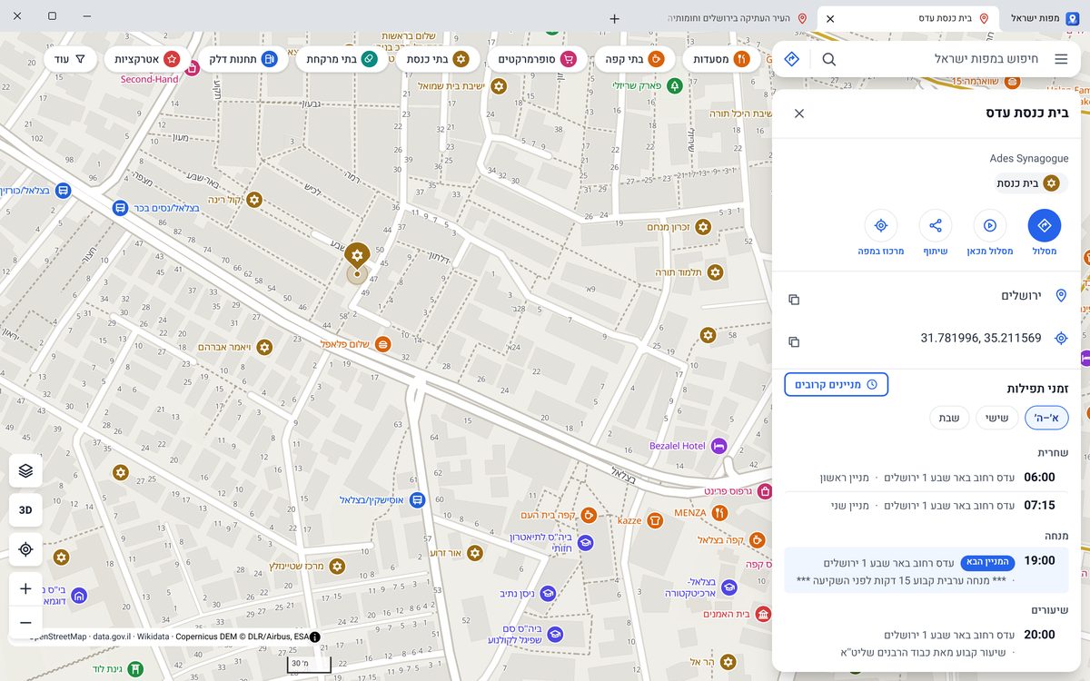The height and width of the screenshot is (681, 1090).
Task: Filter map by בתי מרקחת pharmacies
Action: coord(342,59)
